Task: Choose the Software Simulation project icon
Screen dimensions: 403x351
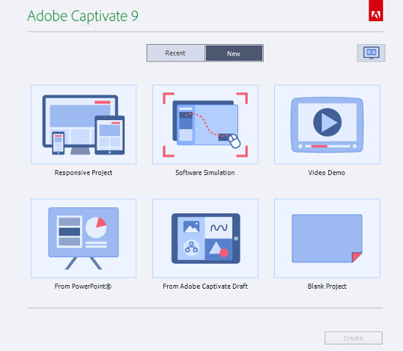Action: tap(205, 125)
